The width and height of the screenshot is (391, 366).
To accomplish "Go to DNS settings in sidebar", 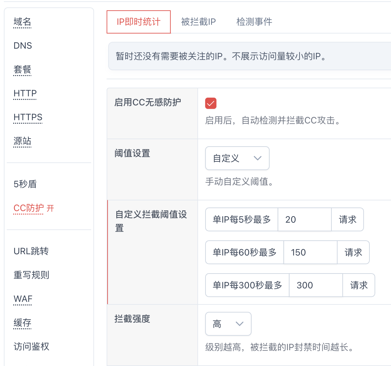I will point(23,46).
